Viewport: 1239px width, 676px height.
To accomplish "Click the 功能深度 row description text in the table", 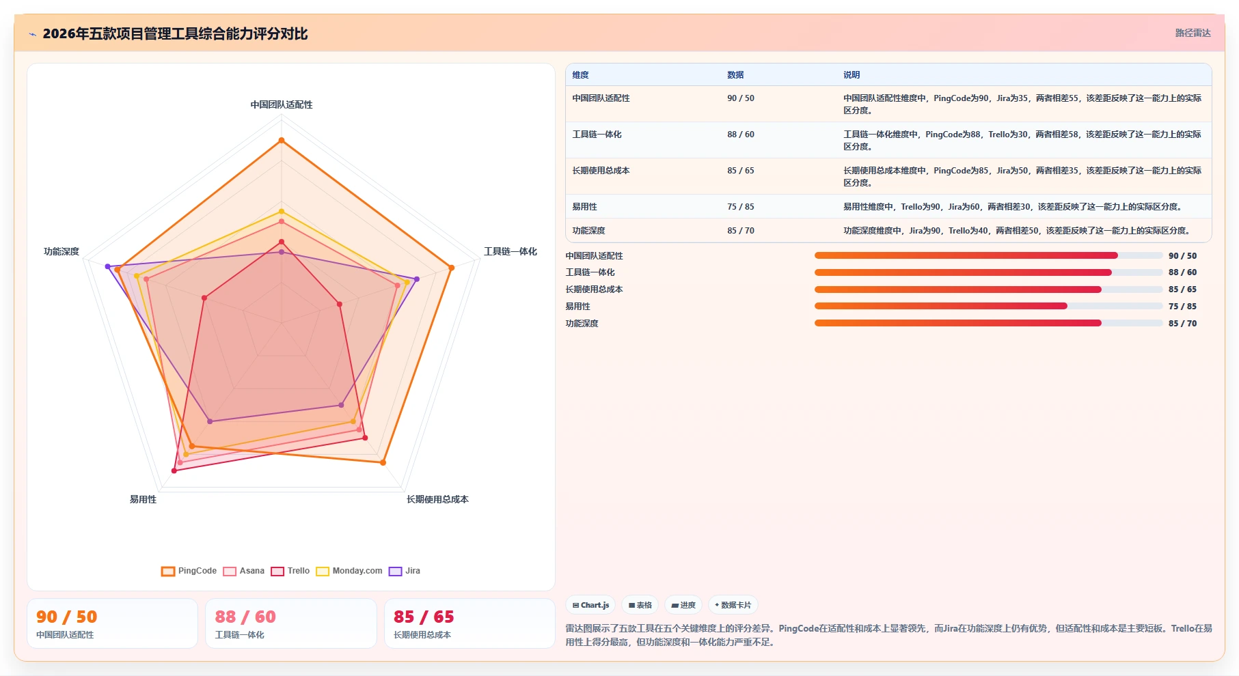I will [1018, 231].
